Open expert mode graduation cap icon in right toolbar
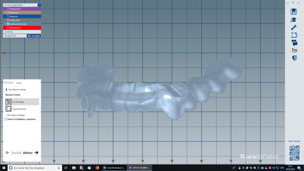304x171 pixels. [294, 20]
